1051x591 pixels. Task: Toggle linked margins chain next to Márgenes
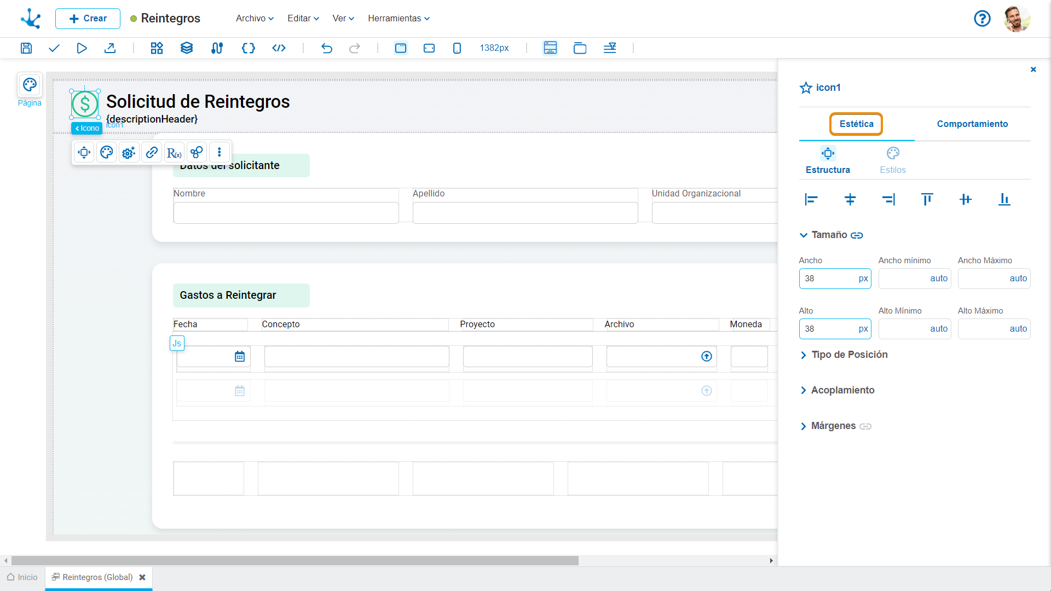[x=865, y=426]
